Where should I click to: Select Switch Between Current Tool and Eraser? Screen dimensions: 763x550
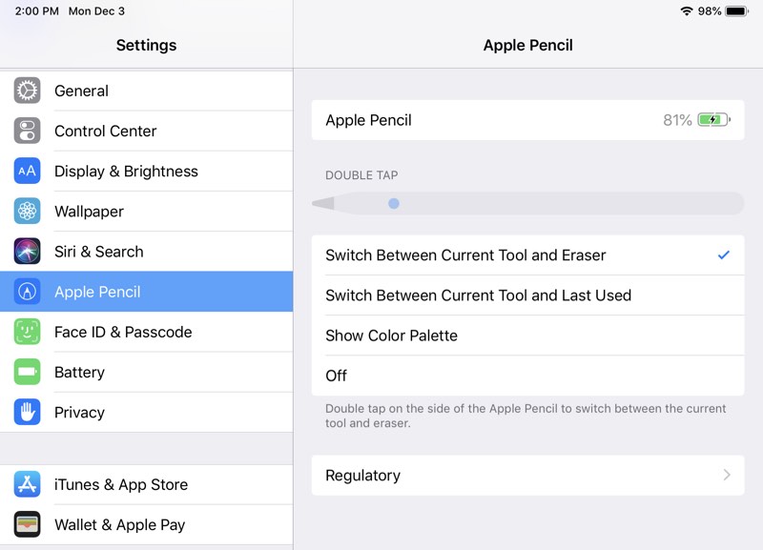click(465, 255)
